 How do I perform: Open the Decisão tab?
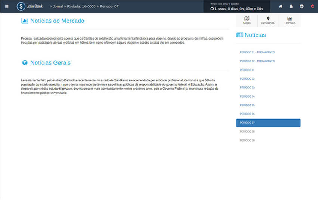click(290, 21)
